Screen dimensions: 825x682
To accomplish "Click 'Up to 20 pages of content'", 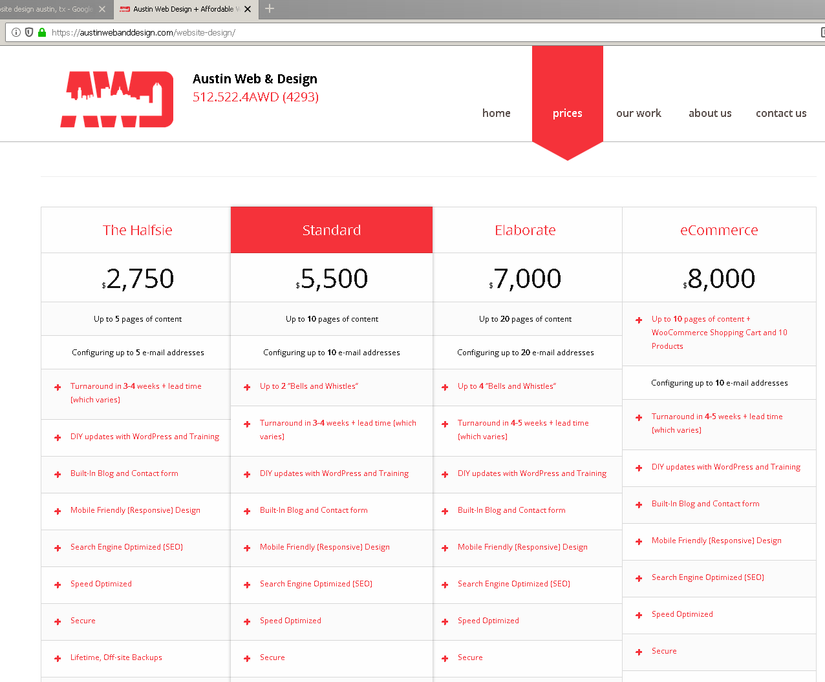I will 525,319.
